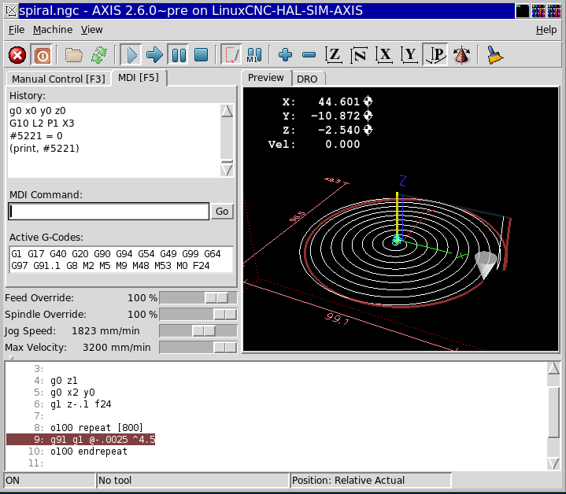
Task: Select history entry '(print, #5221)'
Action: tap(44, 149)
